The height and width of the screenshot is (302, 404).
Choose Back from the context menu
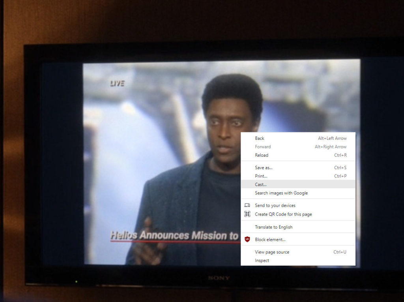(x=260, y=138)
